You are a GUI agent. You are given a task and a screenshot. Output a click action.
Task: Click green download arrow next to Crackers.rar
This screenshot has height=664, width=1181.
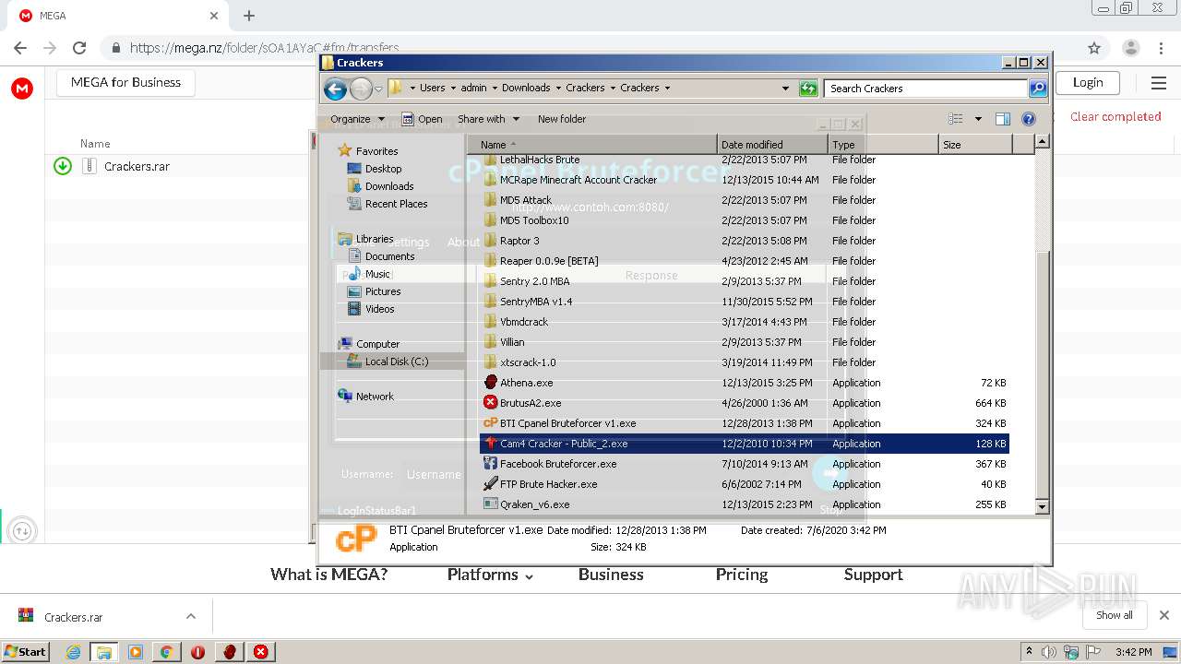pos(63,166)
